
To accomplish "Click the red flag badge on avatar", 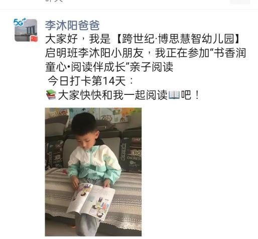I will click(34, 39).
